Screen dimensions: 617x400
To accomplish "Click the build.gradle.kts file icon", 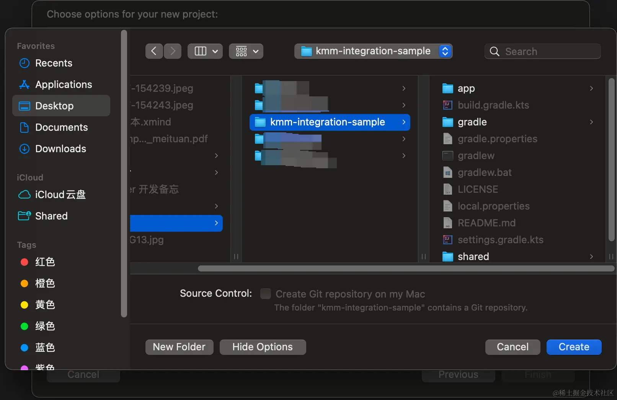I will [448, 105].
